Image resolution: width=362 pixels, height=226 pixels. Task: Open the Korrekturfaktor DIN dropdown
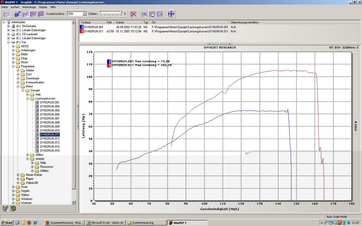tap(84, 14)
